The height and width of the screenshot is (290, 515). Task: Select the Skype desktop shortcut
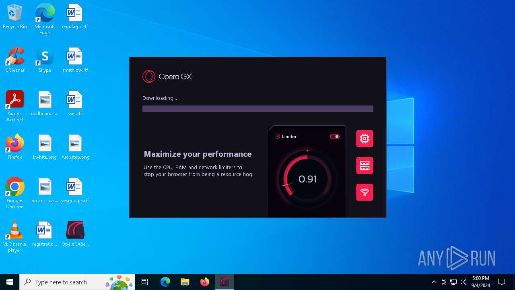pos(45,60)
